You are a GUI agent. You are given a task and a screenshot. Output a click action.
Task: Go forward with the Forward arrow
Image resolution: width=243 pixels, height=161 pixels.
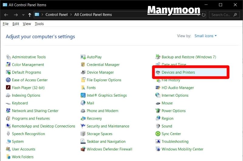(x=16, y=15)
